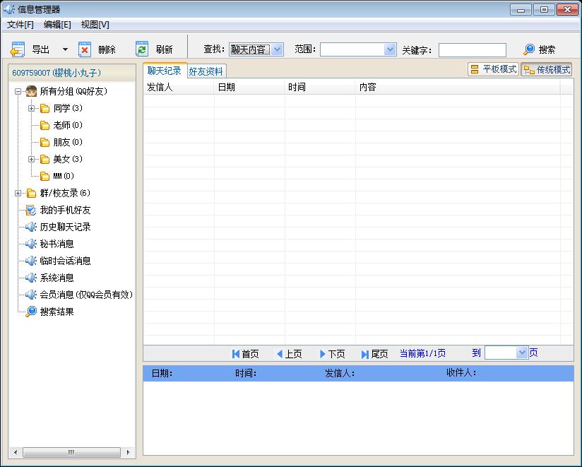Click the 当前第1/1页 page indicator text
This screenshot has width=582, height=467.
coord(422,353)
